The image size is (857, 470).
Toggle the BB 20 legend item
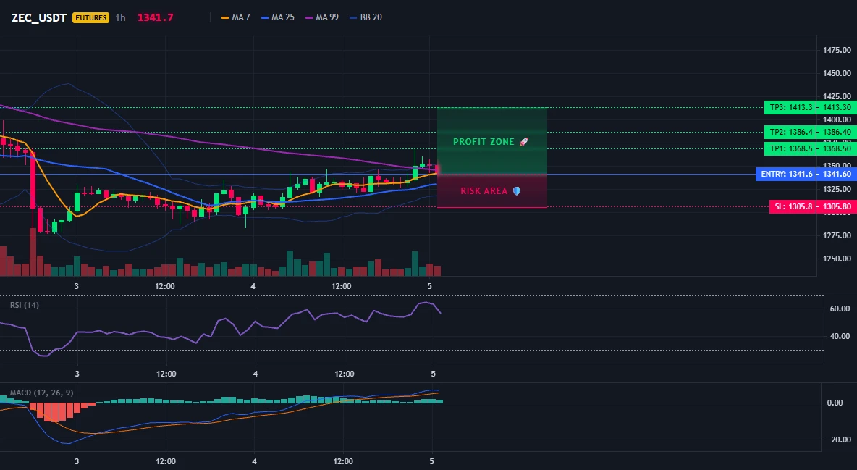[366, 17]
